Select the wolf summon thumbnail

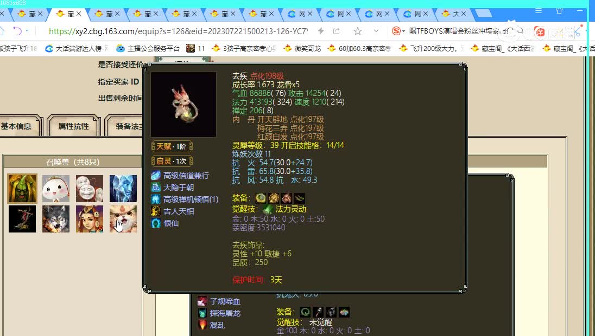coord(56,219)
